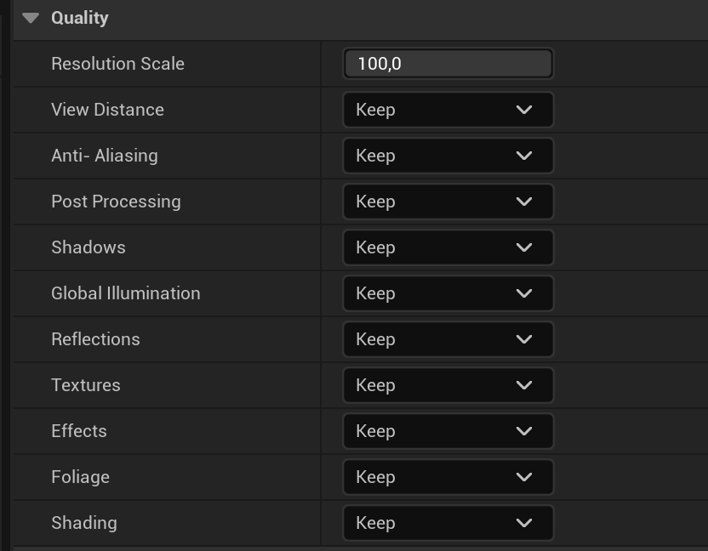Select the Global Illumination property label
Screen dimensions: 708x551
click(125, 293)
